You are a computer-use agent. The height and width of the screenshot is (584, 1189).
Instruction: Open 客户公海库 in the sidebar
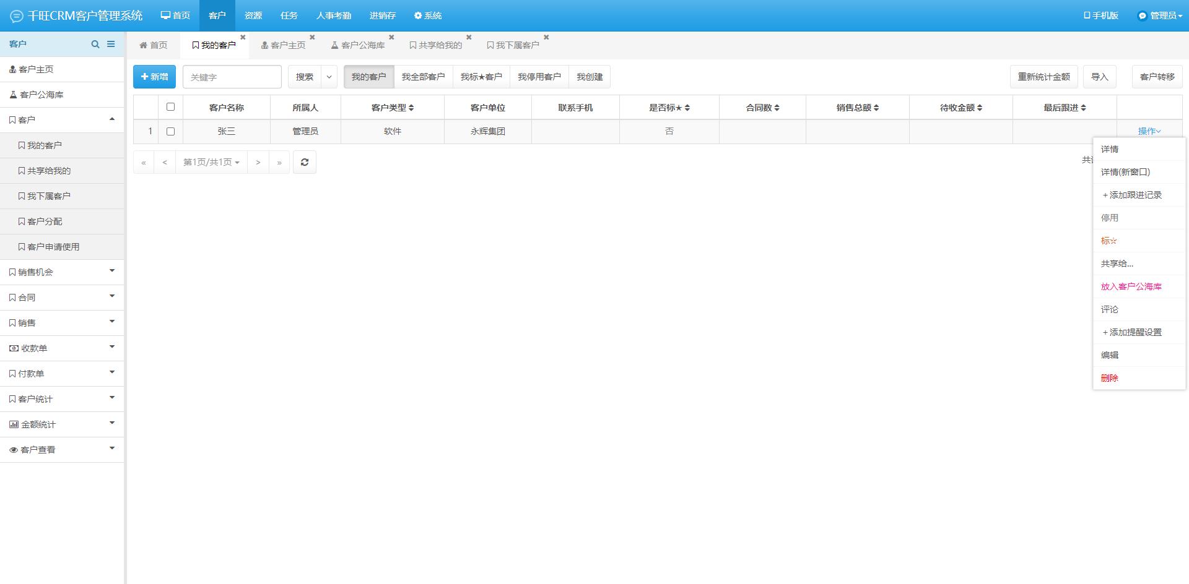coord(62,95)
